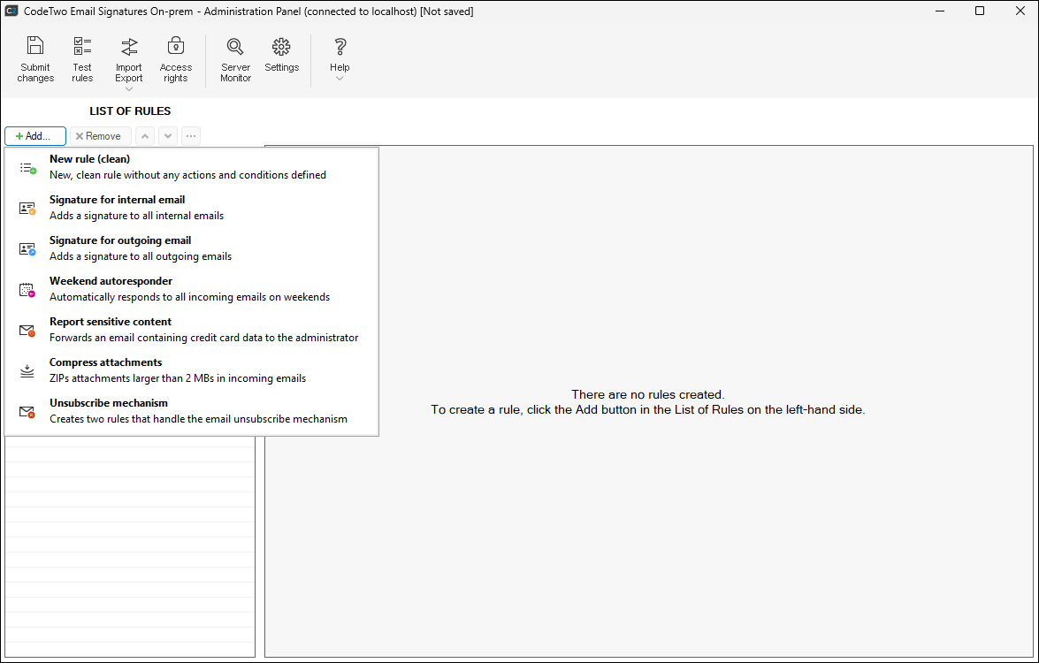Click the move rule up arrow
Viewport: 1039px width, 663px height.
click(x=145, y=136)
